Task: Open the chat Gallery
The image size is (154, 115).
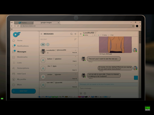Action: tap(105, 35)
